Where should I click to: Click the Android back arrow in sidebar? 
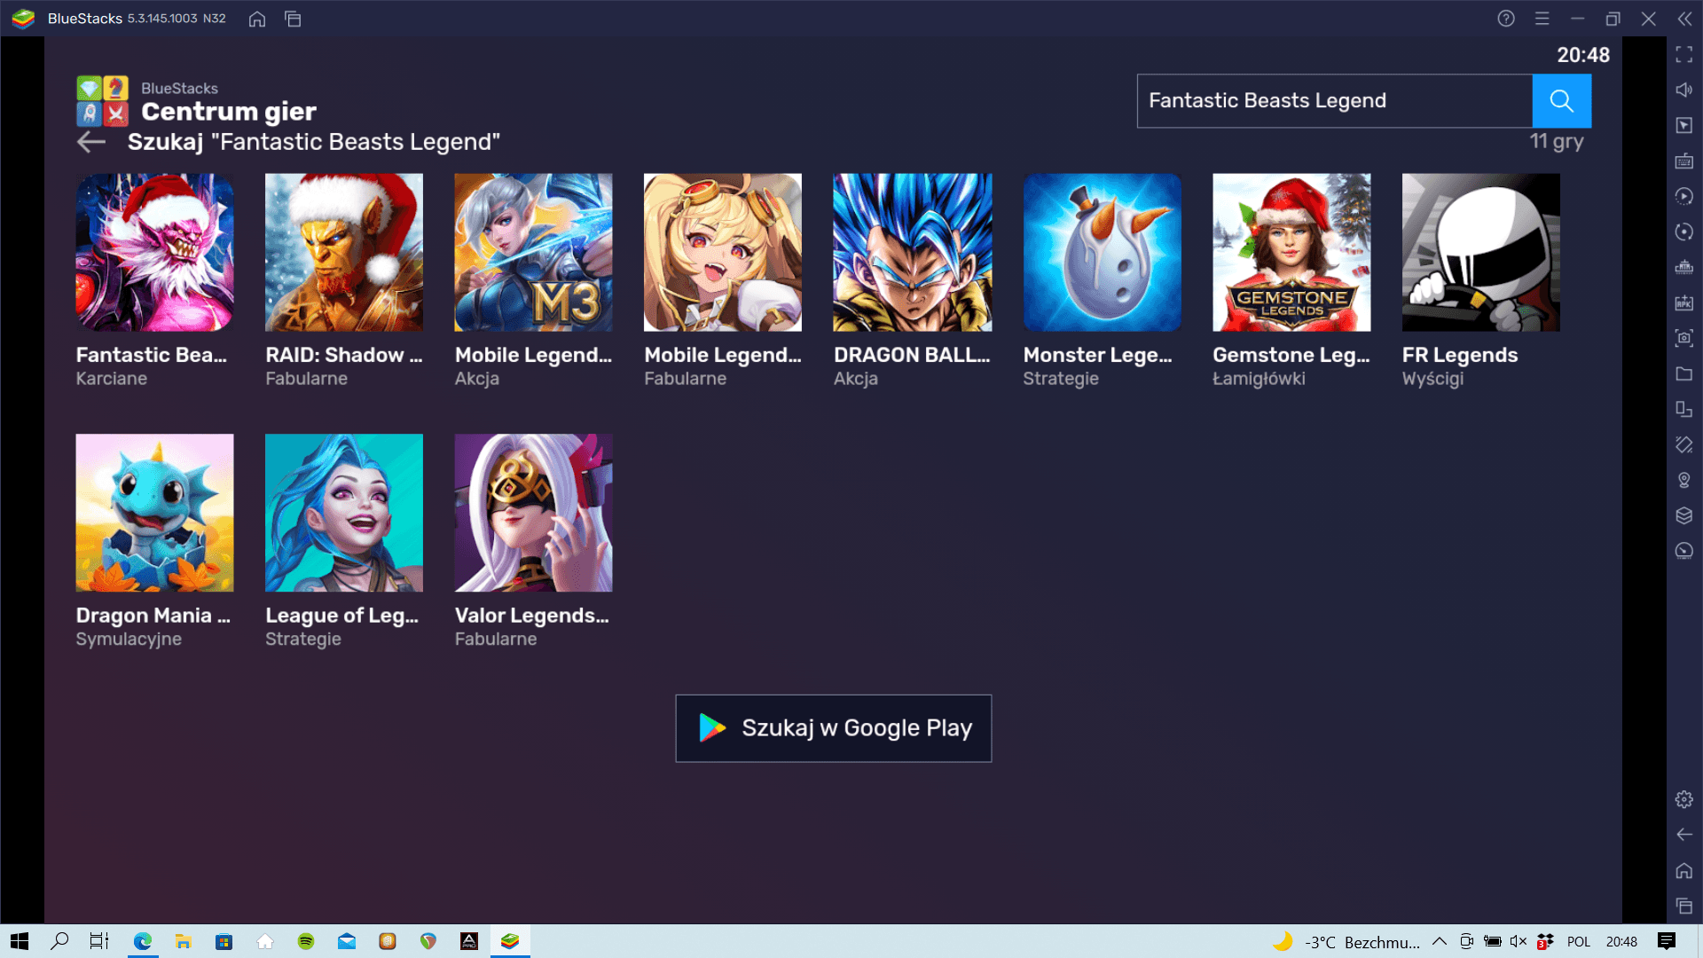1684,835
